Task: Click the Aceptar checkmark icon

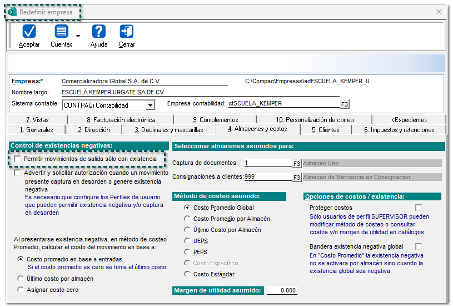Action: coord(29,32)
